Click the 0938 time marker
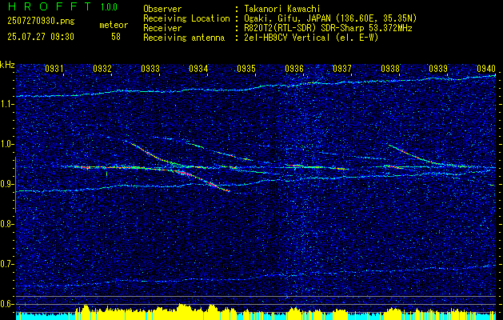The image size is (503, 320). pyautogui.click(x=390, y=68)
